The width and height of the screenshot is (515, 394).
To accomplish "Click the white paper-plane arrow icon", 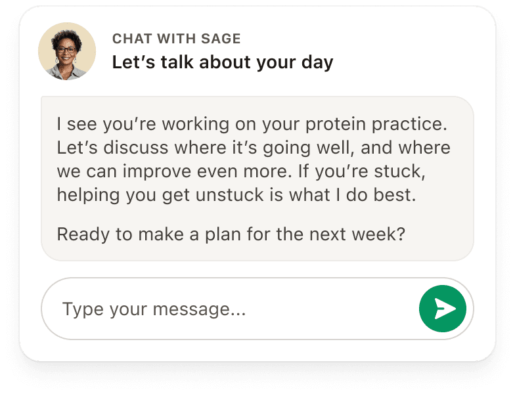I will (445, 309).
